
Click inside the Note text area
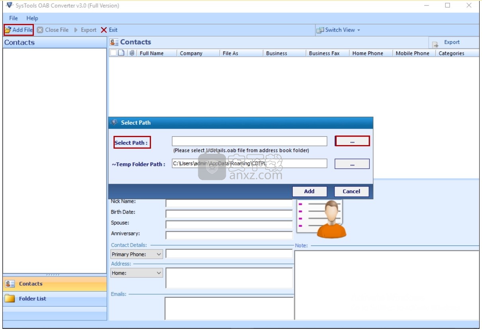(x=387, y=285)
